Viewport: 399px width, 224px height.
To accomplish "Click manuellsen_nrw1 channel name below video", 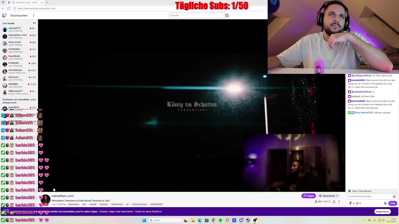I will click(x=63, y=196).
